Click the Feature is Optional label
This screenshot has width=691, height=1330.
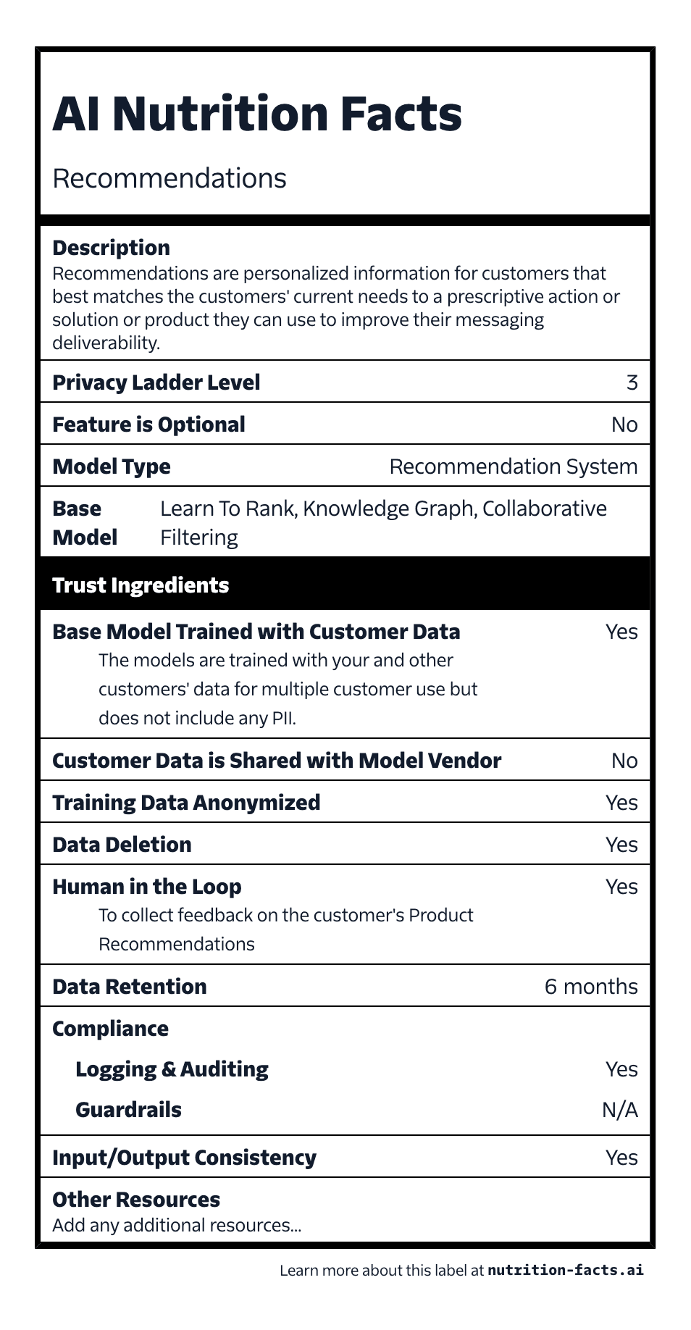148,424
